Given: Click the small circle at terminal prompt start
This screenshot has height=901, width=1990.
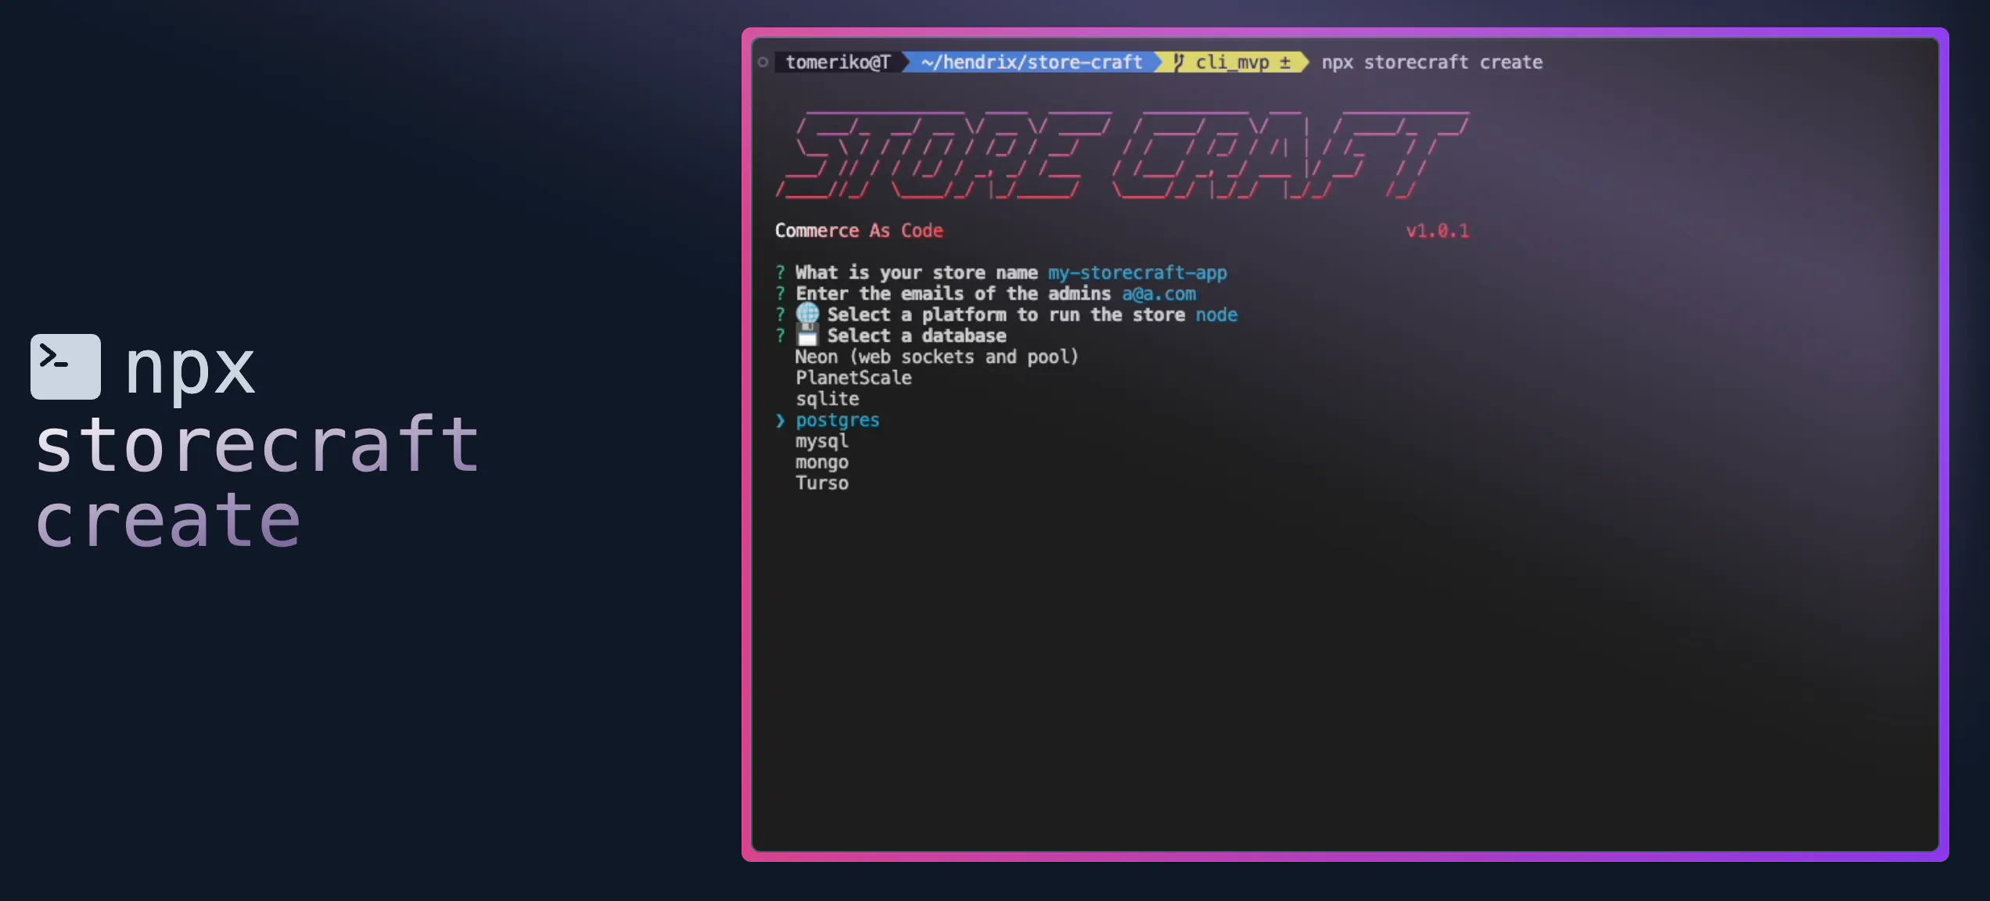Looking at the screenshot, I should 763,62.
